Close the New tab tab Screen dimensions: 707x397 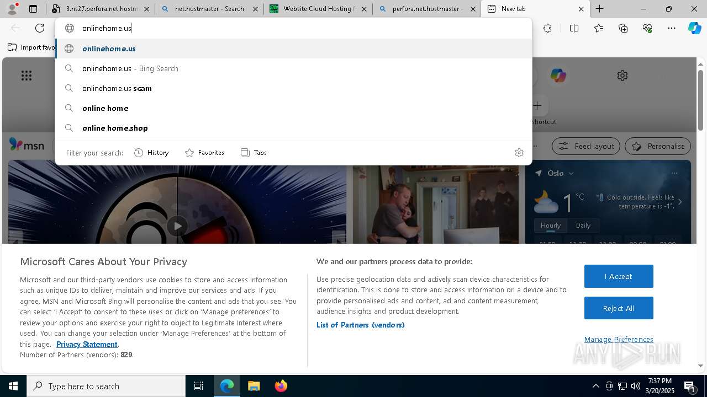(x=581, y=9)
